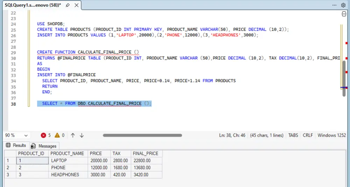Click the RETURNS @FINALPRICE TABLE line
Screen dimensions: 350x187
pyautogui.click(x=189, y=58)
